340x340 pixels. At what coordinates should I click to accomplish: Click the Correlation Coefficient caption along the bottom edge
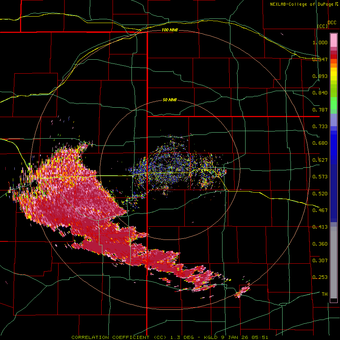(x=170, y=337)
